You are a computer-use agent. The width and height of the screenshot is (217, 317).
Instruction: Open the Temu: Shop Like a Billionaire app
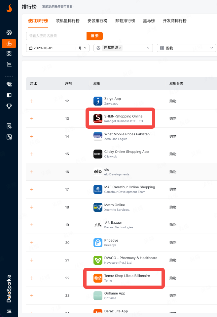(x=127, y=276)
